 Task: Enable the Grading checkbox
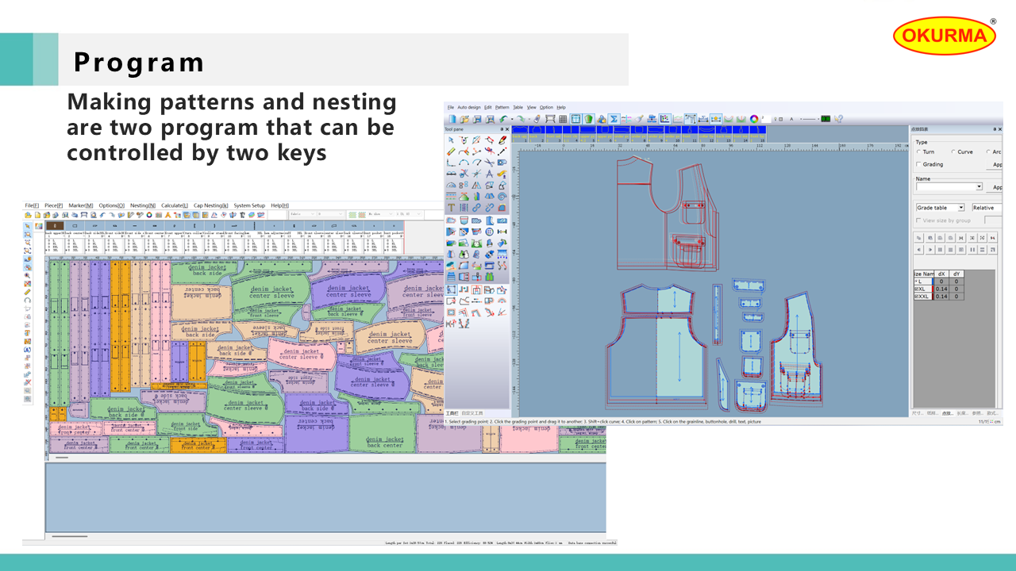coord(919,165)
